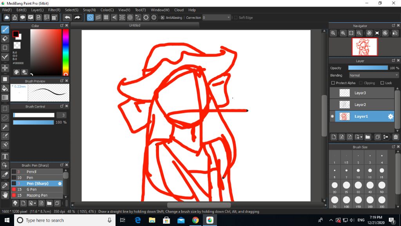
Task: Turn snap off icon in toolbar
Action: tap(90, 18)
